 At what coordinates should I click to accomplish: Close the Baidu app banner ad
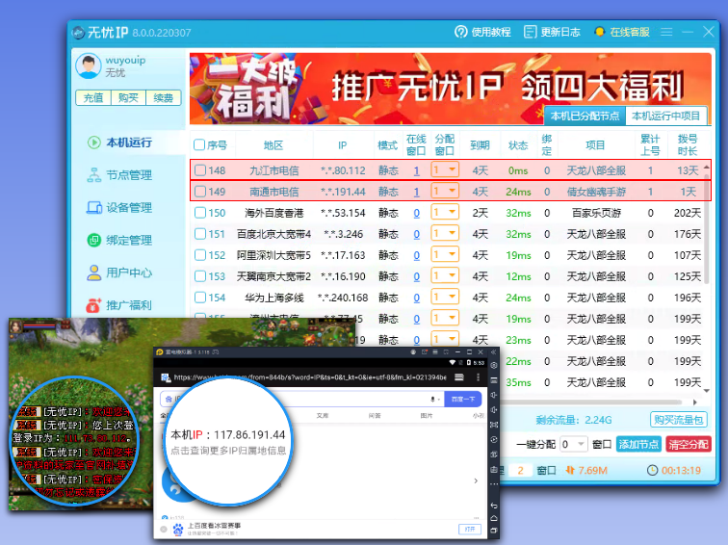[164, 529]
